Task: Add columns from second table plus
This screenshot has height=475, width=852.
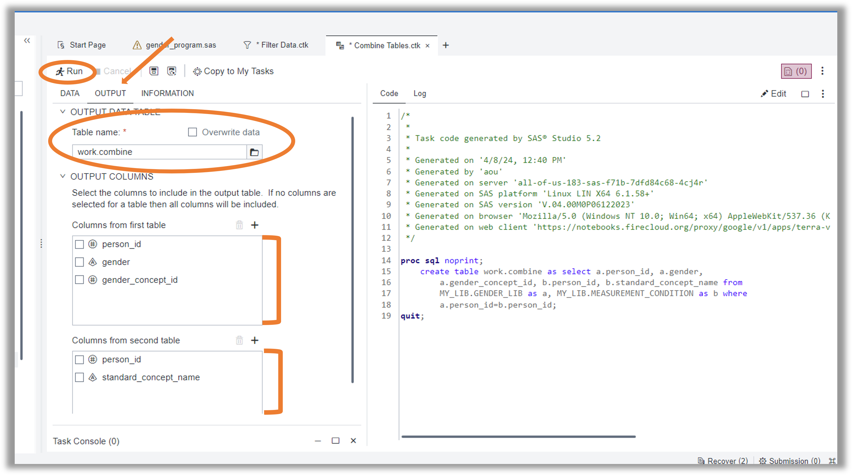Action: pyautogui.click(x=255, y=340)
